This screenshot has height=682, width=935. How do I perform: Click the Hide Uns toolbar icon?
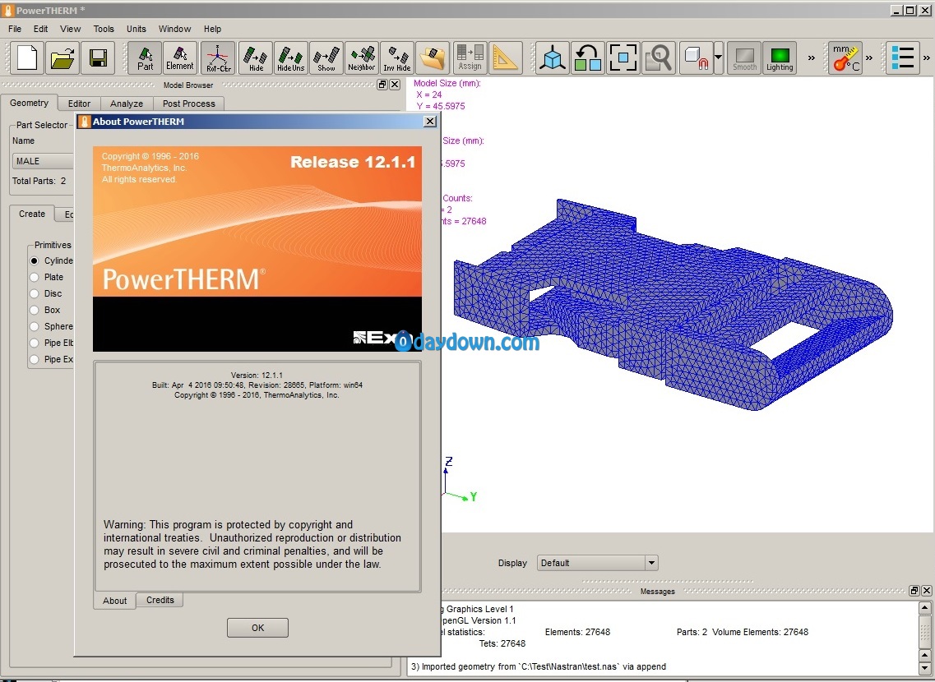291,58
